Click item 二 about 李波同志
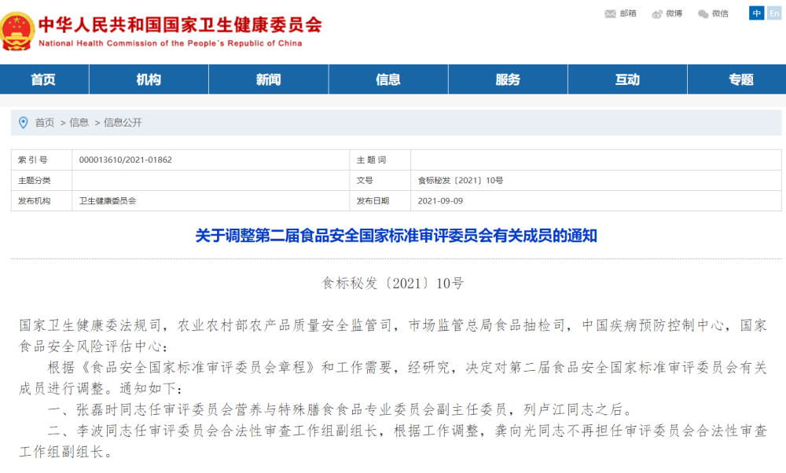 (393, 441)
